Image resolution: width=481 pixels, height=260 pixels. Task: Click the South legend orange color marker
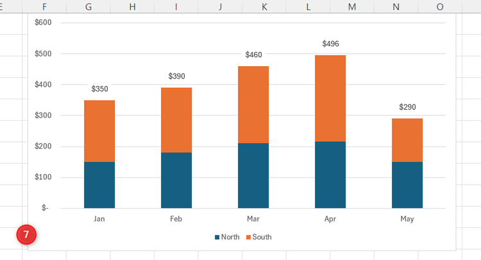248,238
